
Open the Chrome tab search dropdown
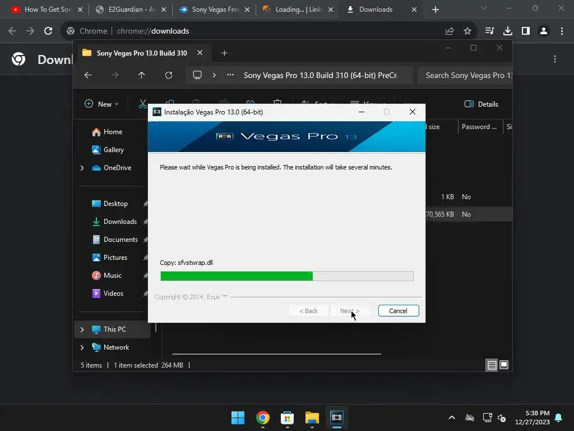484,8
